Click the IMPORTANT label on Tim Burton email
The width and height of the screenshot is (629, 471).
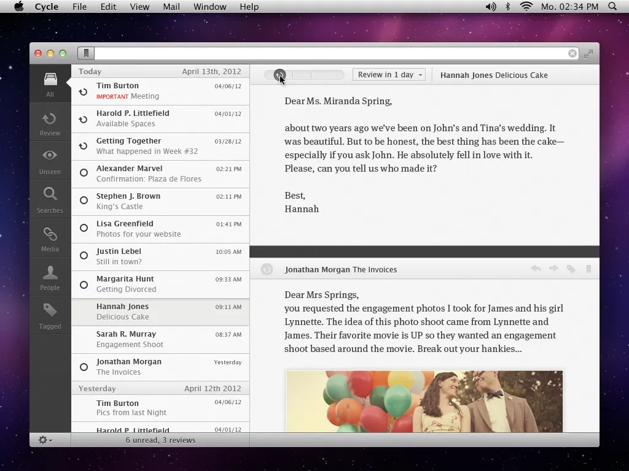pyautogui.click(x=112, y=96)
